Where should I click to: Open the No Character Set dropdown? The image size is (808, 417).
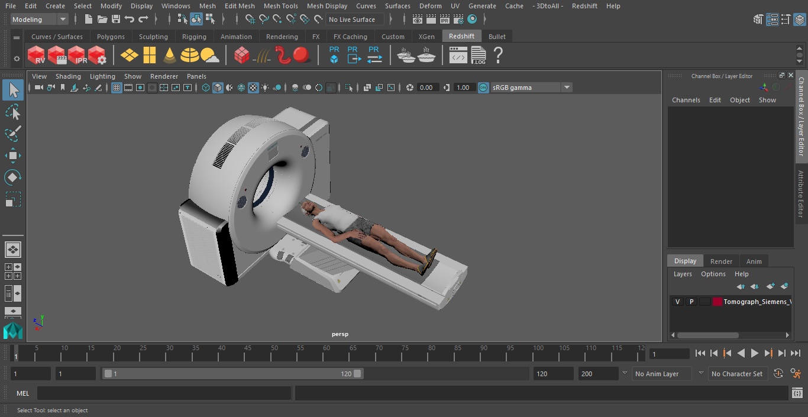(738, 374)
